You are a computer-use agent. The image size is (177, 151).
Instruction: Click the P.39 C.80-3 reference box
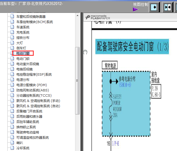(x=156, y=91)
